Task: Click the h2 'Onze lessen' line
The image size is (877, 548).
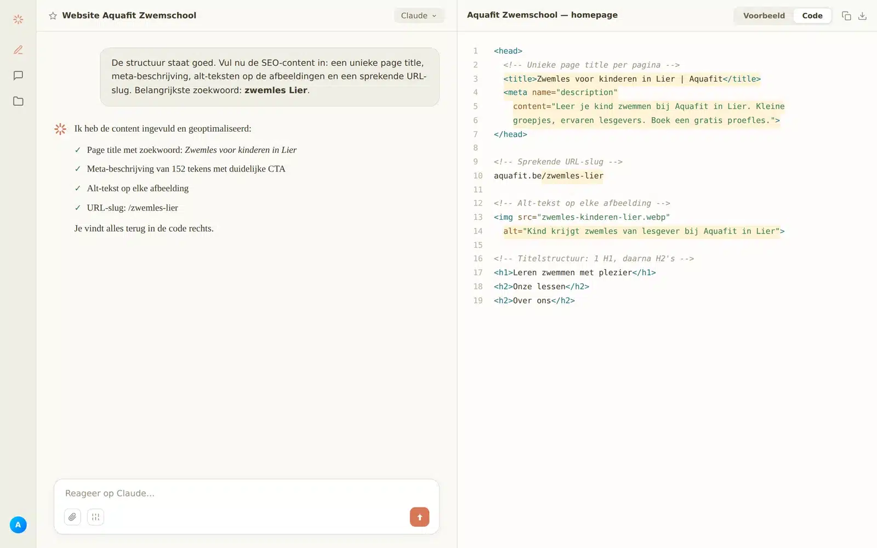Action: pos(542,287)
